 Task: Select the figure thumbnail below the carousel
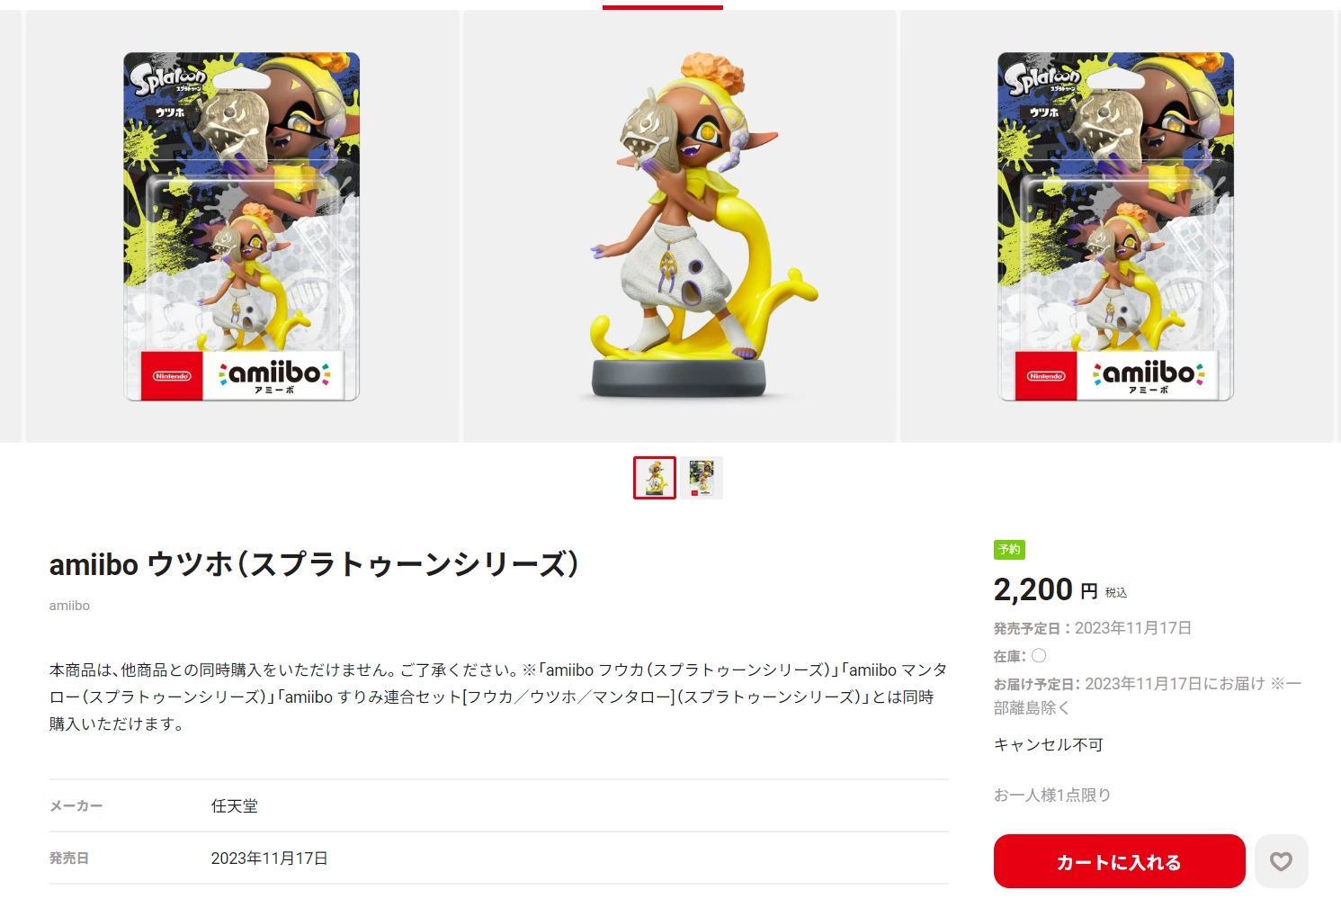pyautogui.click(x=655, y=478)
